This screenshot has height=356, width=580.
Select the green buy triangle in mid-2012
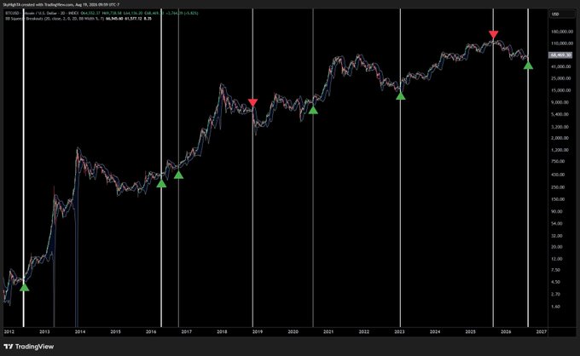24,287
